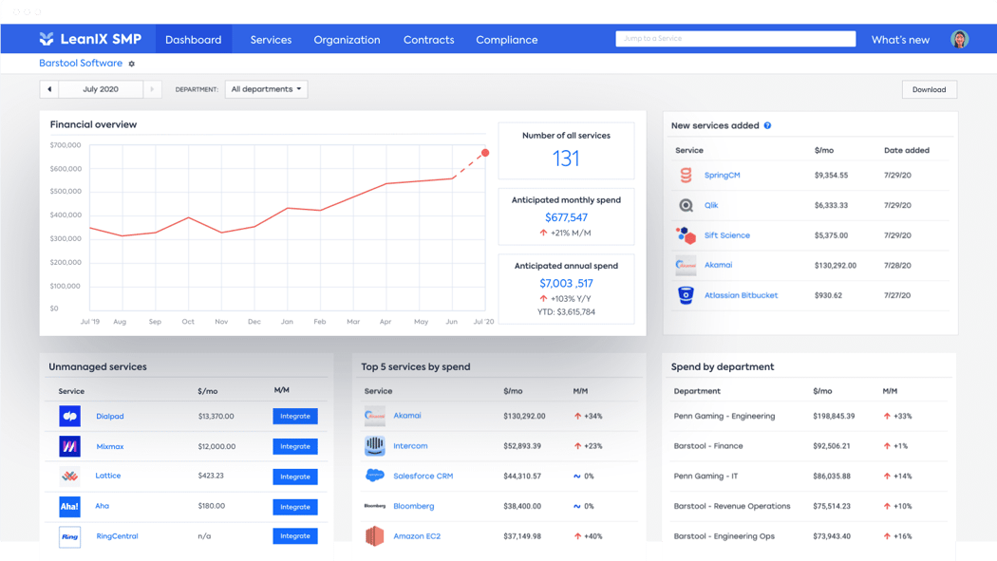This screenshot has height=561, width=997.
Task: Select the July 2020 month field
Action: coord(101,89)
